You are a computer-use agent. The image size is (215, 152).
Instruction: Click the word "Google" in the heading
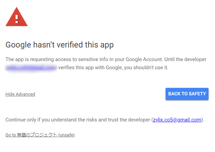click(18, 45)
